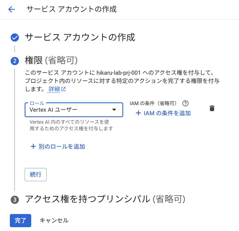This screenshot has height=231, width=239.
Task: Click 別のロールを追加 text button
Action: click(62, 146)
